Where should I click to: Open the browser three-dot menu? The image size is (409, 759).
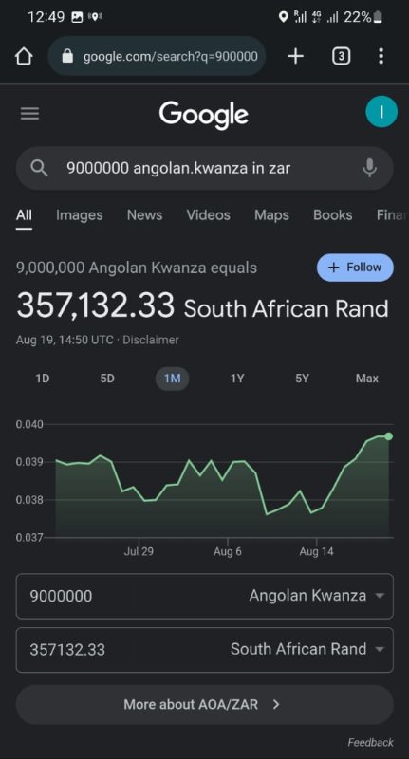pos(381,57)
